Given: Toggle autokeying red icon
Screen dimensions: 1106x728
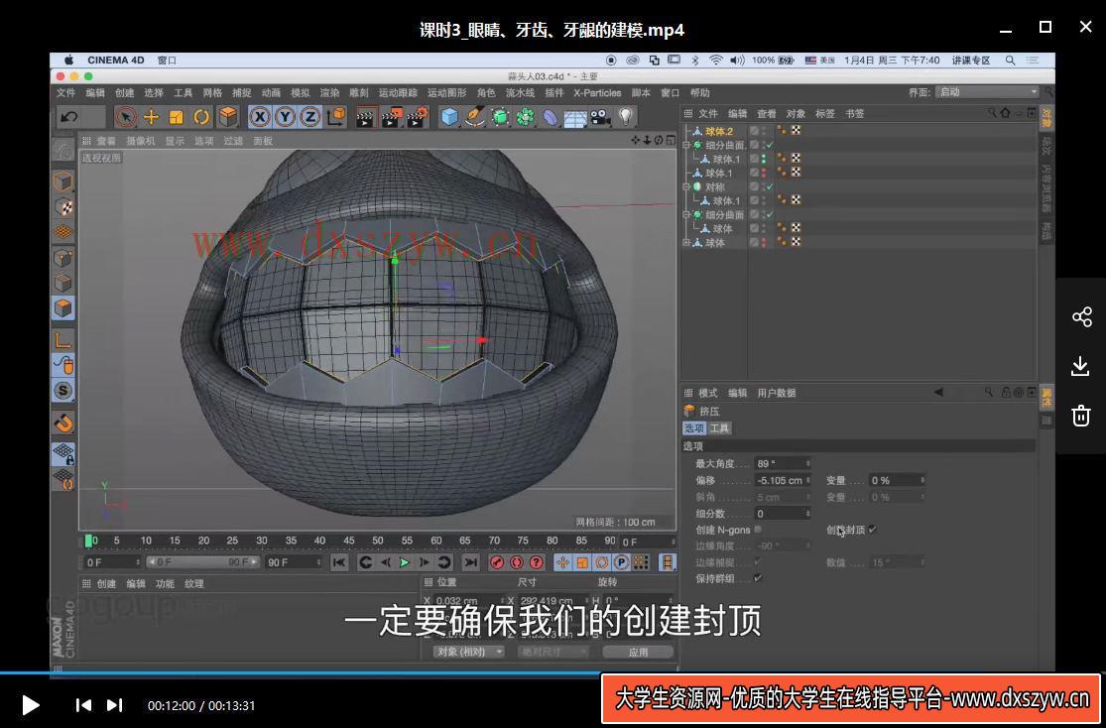Looking at the screenshot, I should click(x=517, y=562).
